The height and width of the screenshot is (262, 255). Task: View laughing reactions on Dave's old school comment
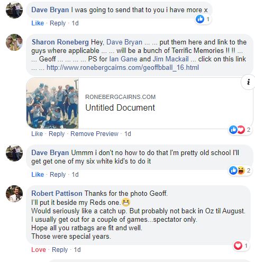pos(240,170)
